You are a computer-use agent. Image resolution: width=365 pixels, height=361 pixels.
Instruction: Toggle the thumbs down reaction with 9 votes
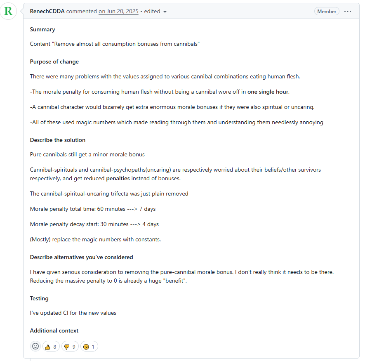pos(70,347)
